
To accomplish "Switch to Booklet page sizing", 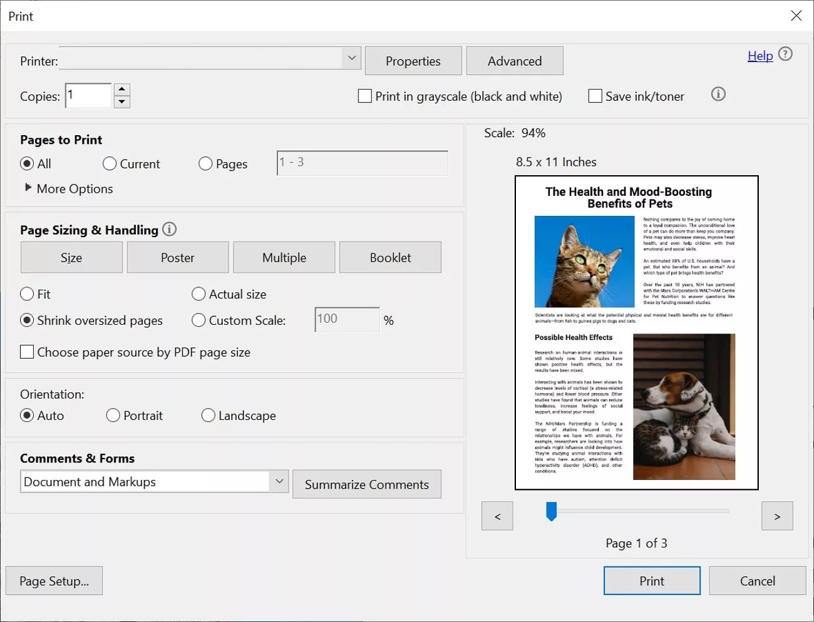I will 390,257.
